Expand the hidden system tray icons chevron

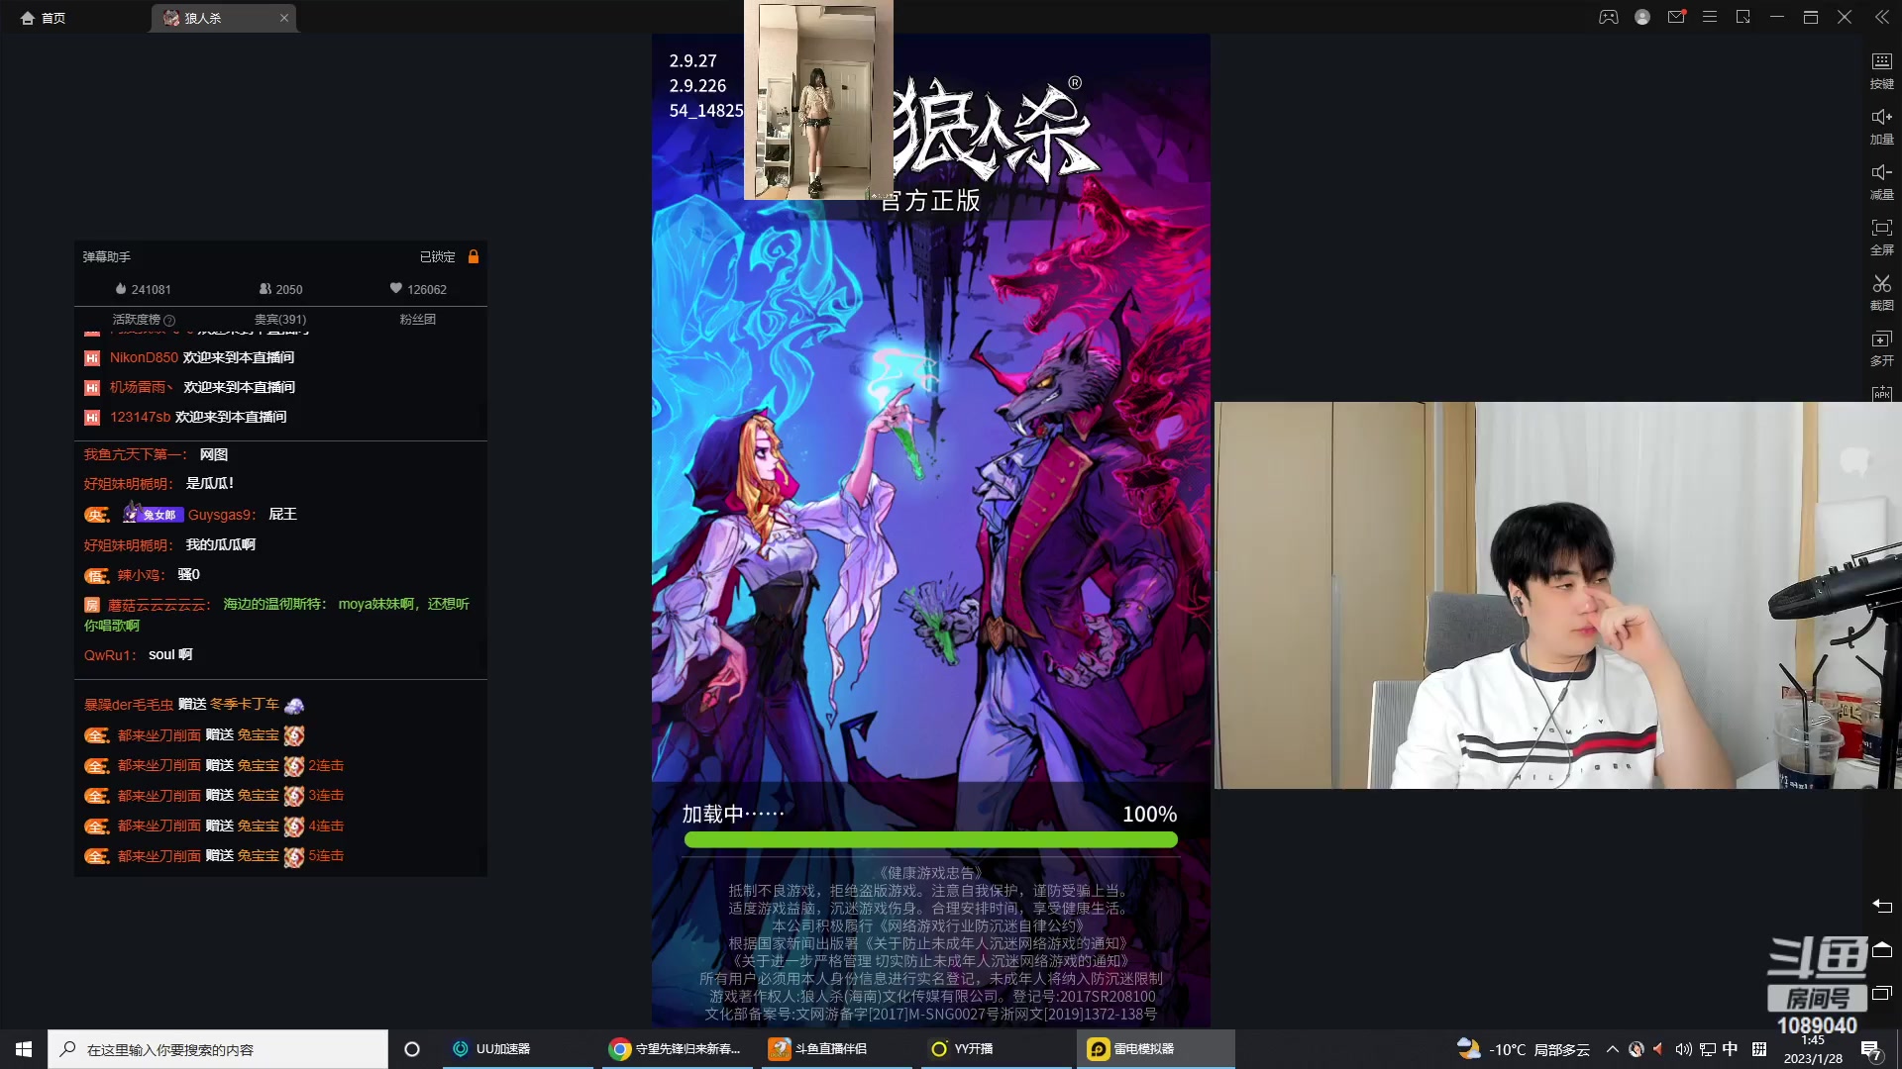(x=1613, y=1049)
